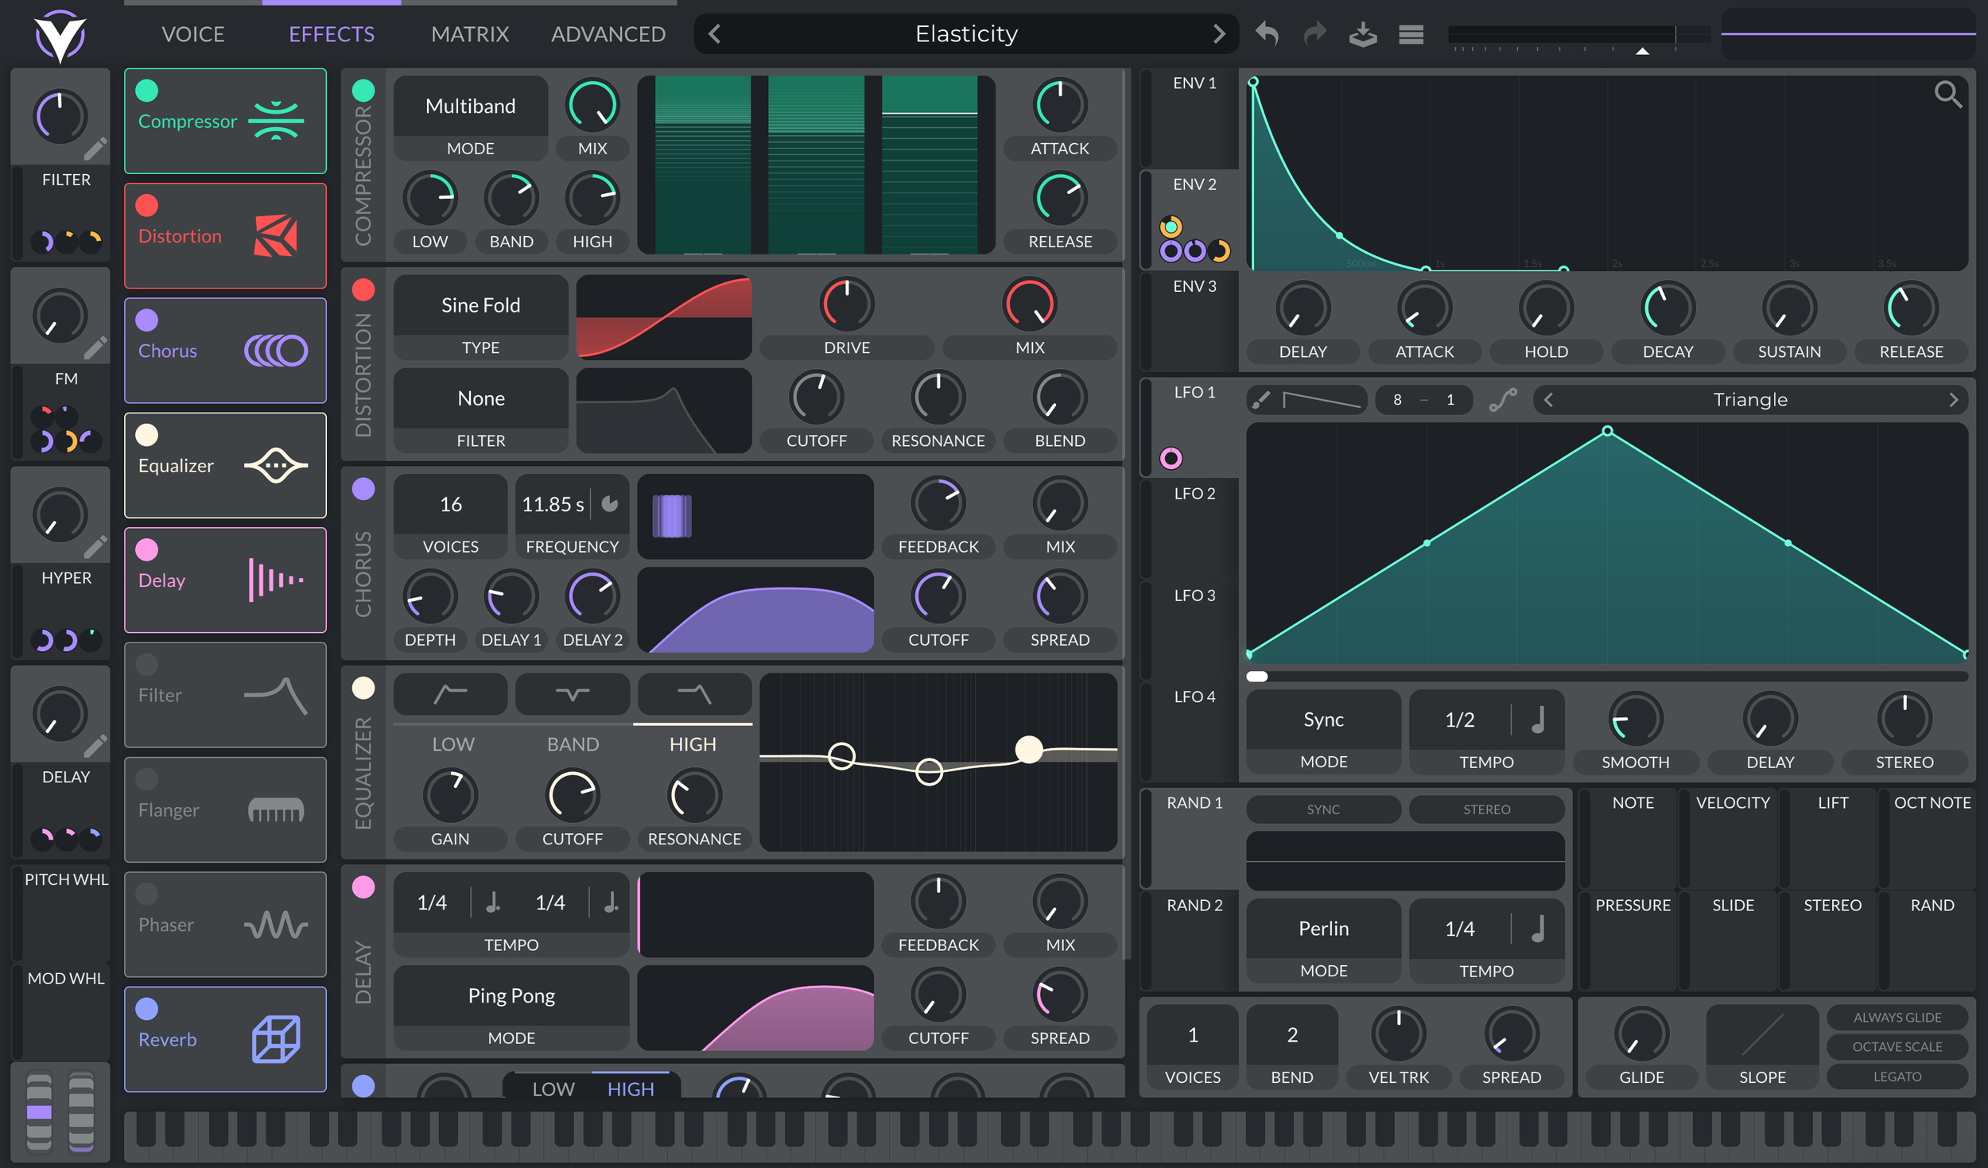Enable the Flanger effect
The width and height of the screenshot is (1988, 1168).
pyautogui.click(x=147, y=779)
